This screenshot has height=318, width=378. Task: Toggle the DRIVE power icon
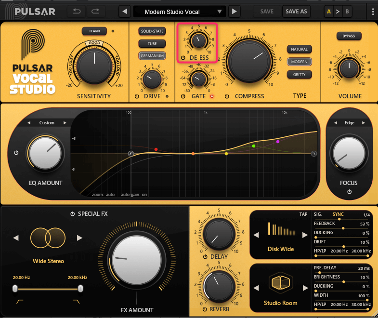coord(137,96)
